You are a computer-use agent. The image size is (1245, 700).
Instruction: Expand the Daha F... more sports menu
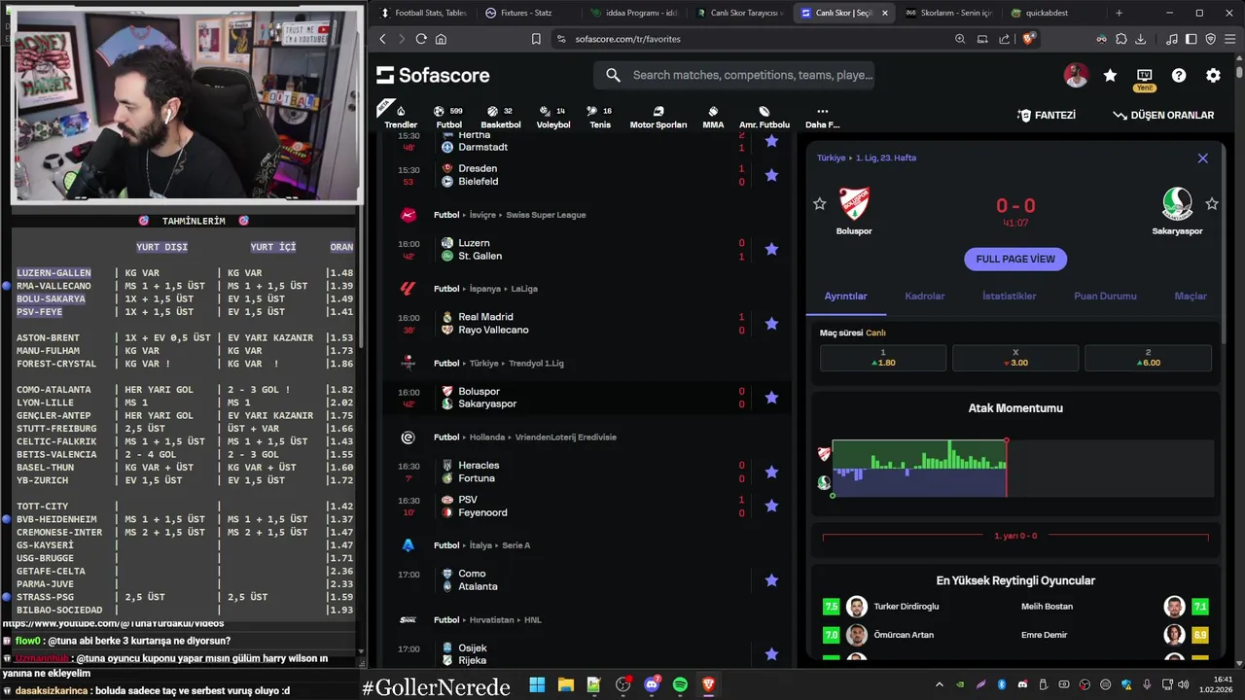(822, 117)
